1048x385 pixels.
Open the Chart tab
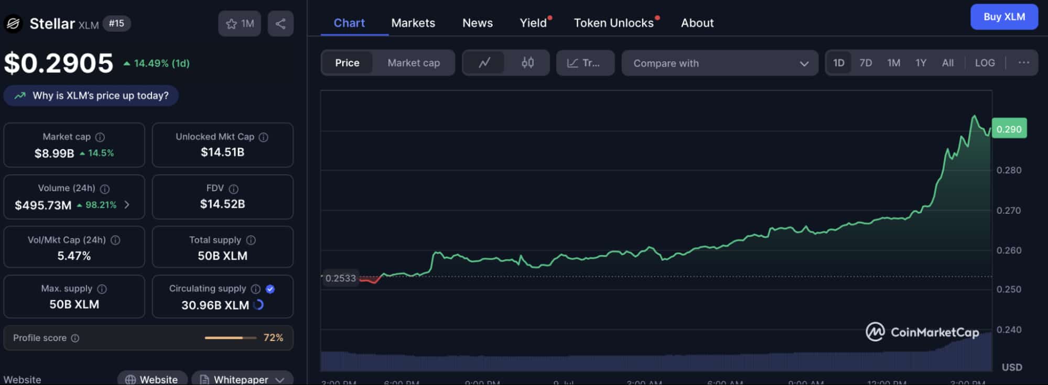point(349,23)
